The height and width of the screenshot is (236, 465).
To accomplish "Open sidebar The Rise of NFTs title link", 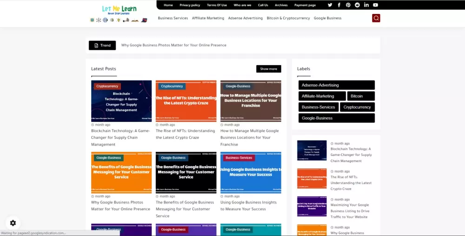I will click(351, 183).
